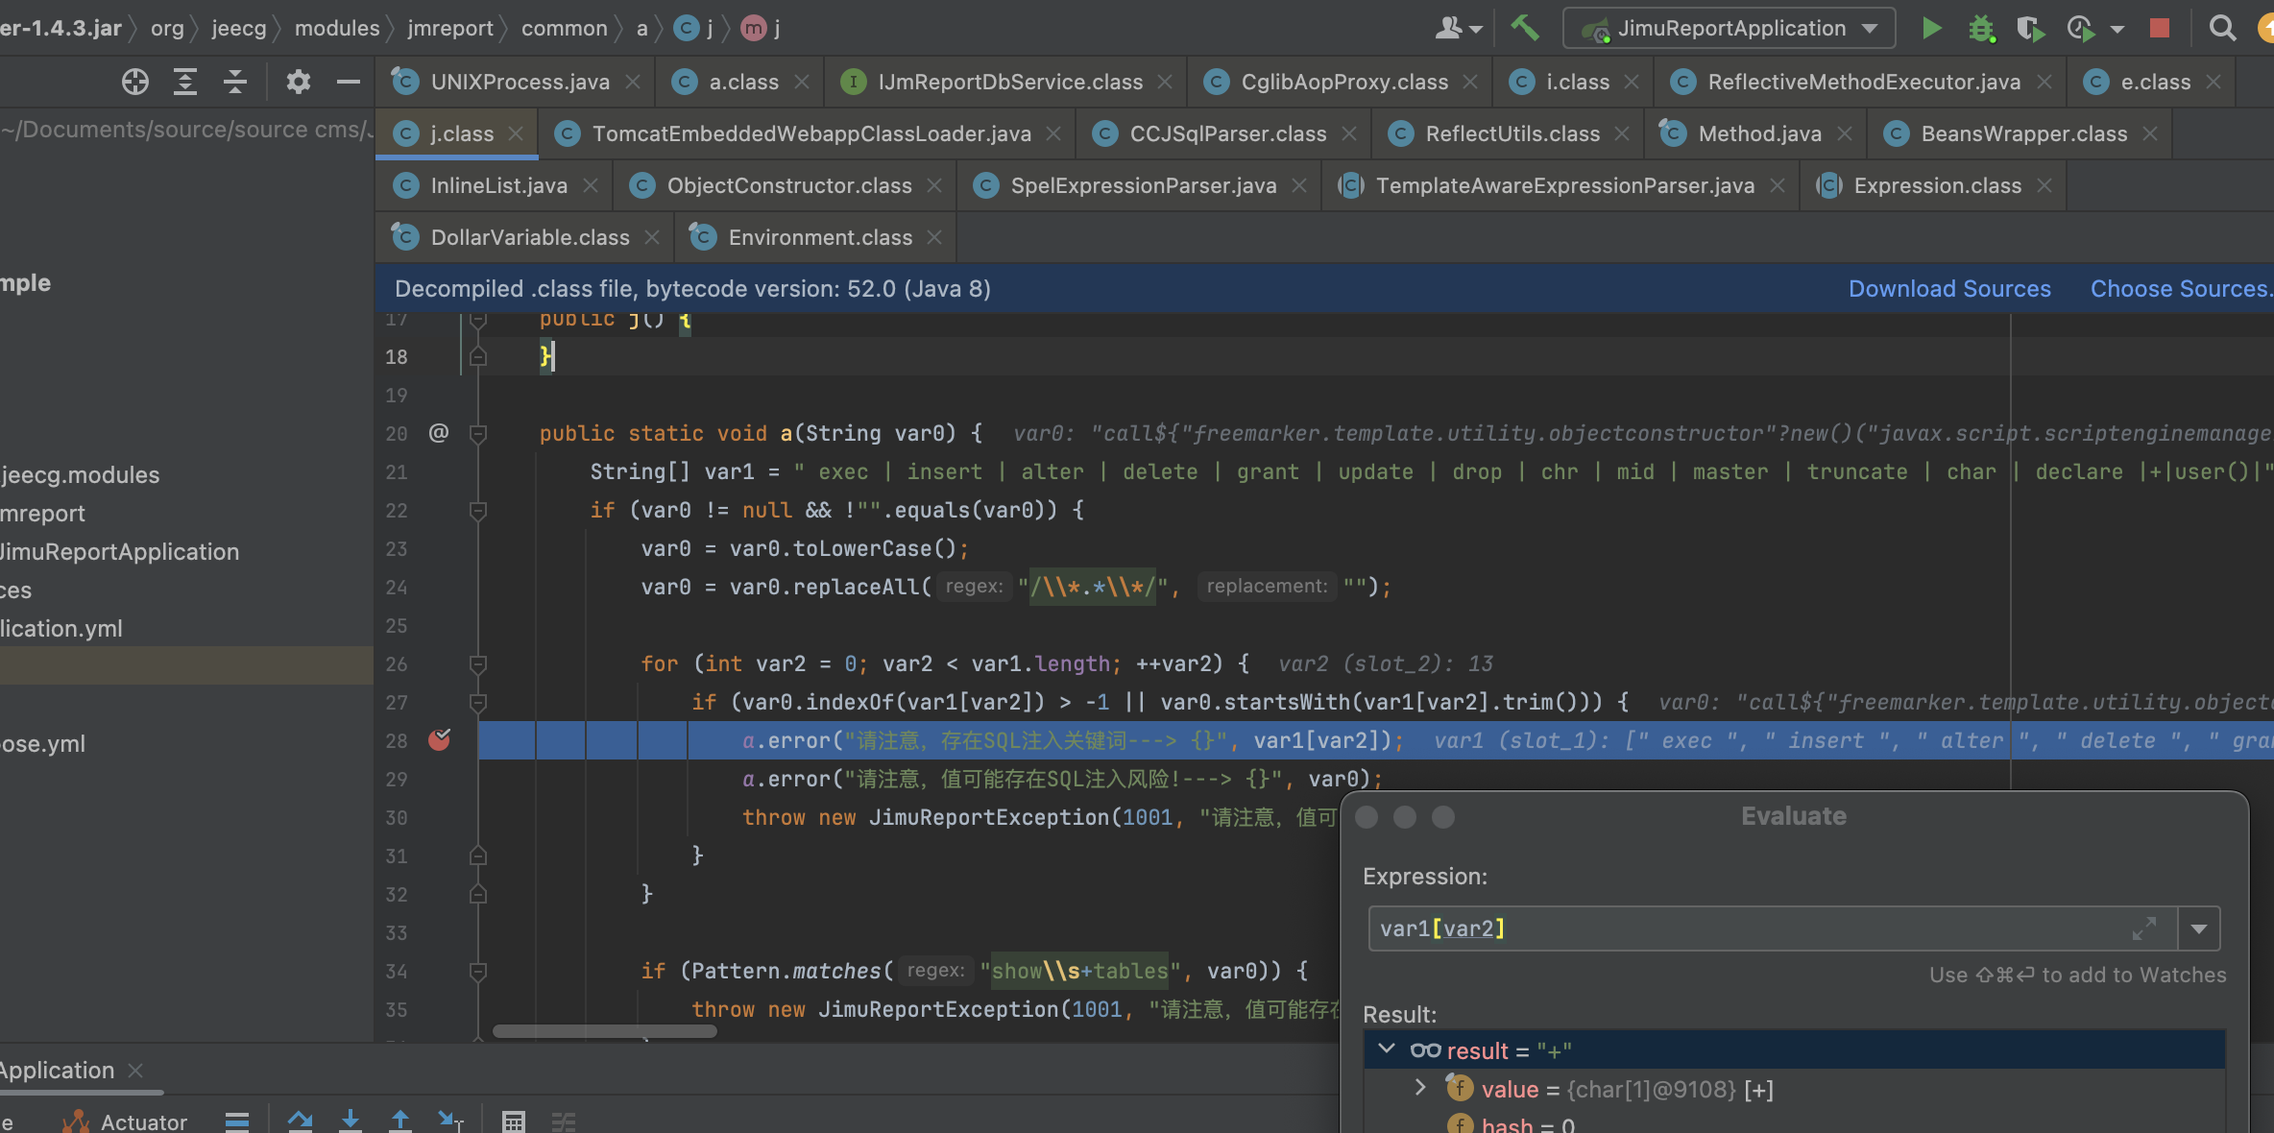Close the UNIXProcess.java tab

(633, 82)
